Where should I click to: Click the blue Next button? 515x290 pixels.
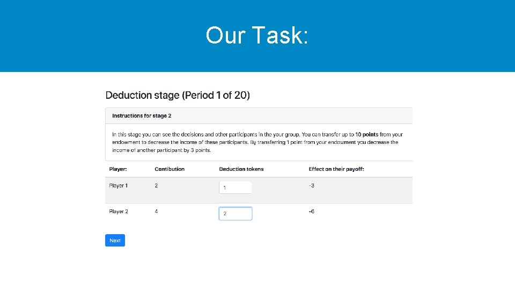[115, 240]
